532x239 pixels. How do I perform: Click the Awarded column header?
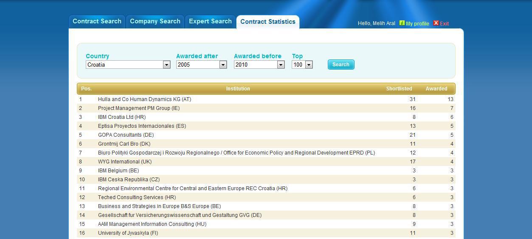click(436, 89)
